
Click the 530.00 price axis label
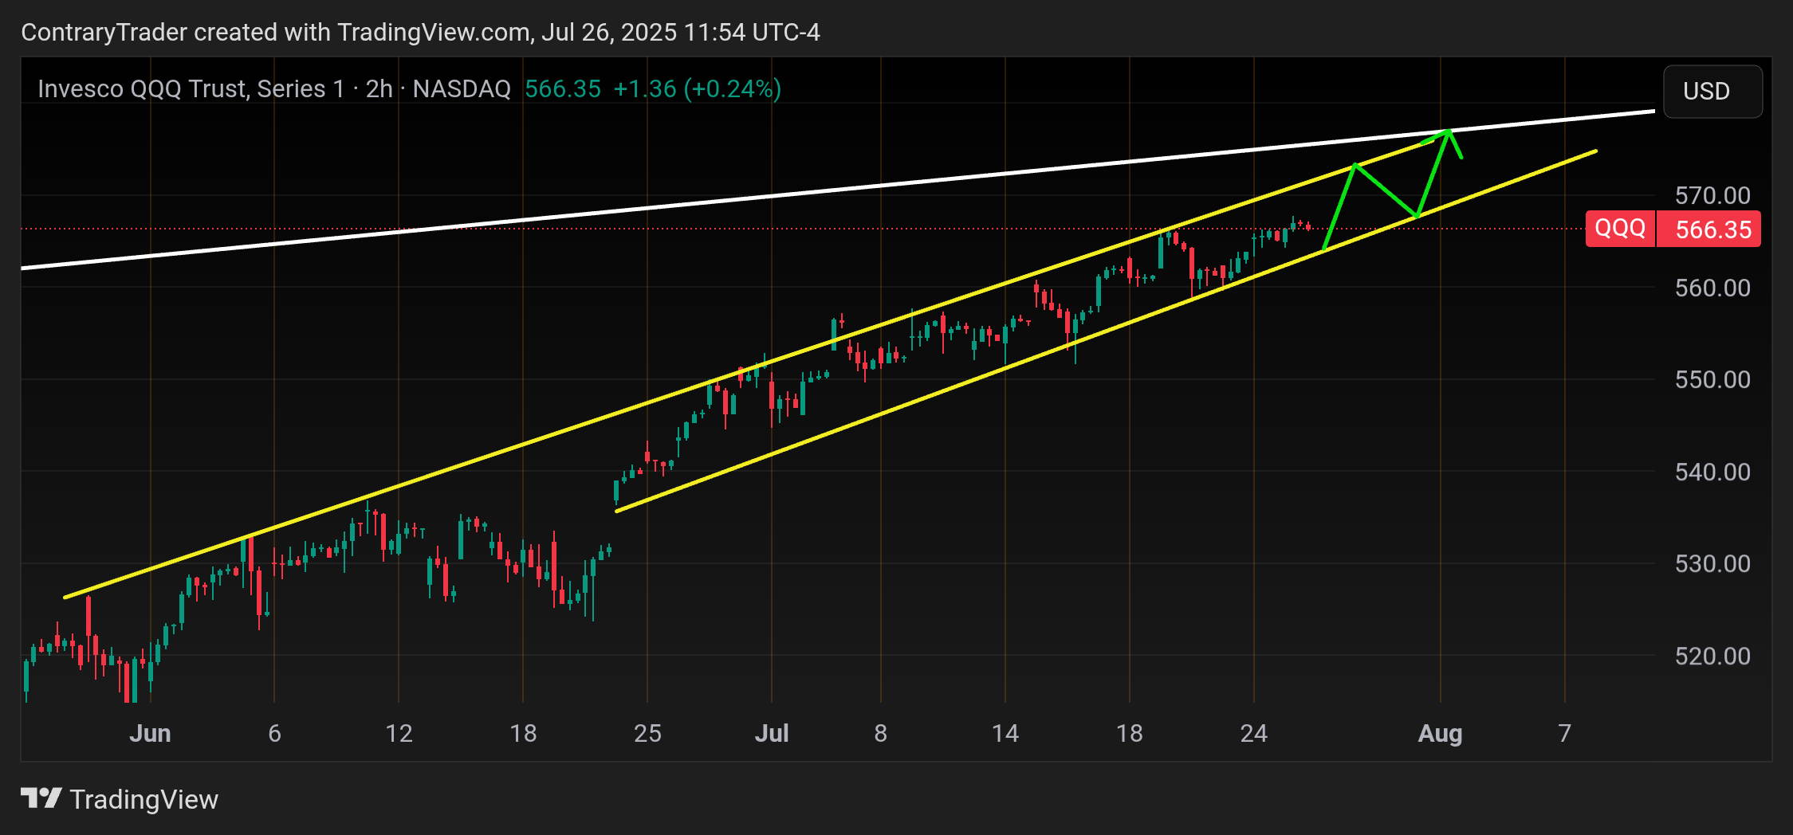(x=1712, y=563)
